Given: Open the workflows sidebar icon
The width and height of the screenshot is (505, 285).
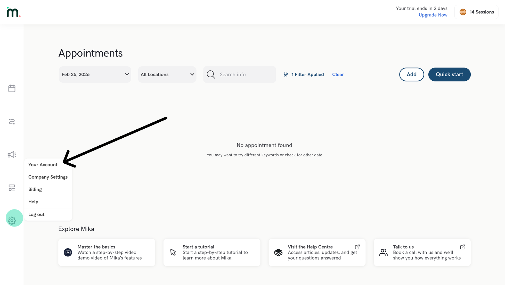Looking at the screenshot, I should 12,122.
